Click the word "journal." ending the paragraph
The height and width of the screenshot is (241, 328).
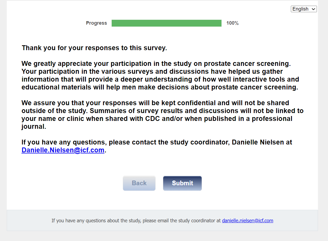pyautogui.click(x=34, y=127)
